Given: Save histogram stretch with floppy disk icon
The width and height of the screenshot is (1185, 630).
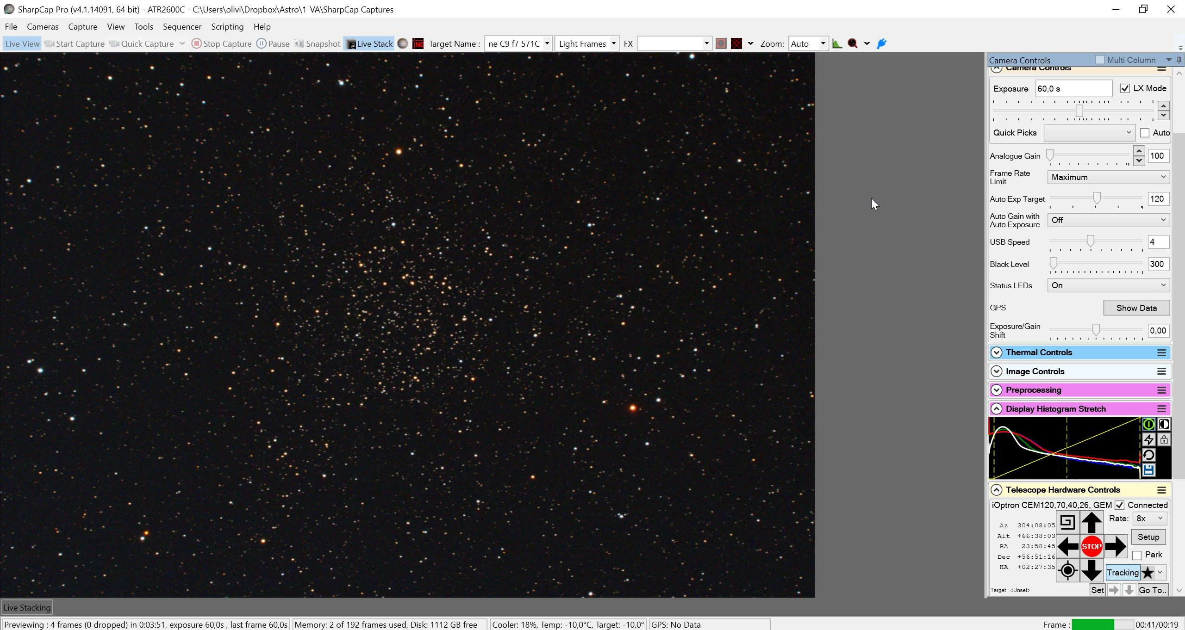Looking at the screenshot, I should 1148,470.
